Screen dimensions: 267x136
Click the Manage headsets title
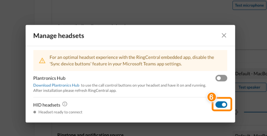[x=59, y=36]
